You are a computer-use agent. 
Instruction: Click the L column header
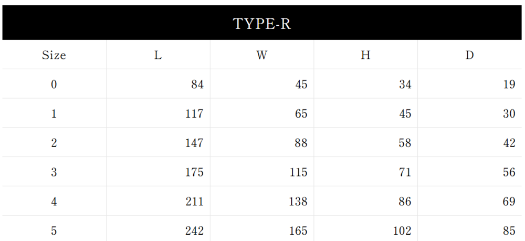point(157,55)
